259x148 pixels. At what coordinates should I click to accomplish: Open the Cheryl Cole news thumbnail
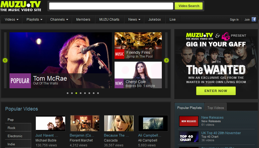pos(138,75)
